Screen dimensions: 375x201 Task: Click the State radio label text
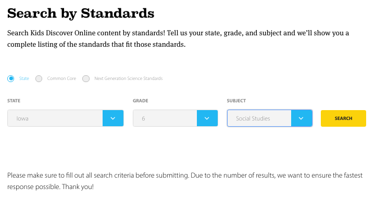point(24,78)
